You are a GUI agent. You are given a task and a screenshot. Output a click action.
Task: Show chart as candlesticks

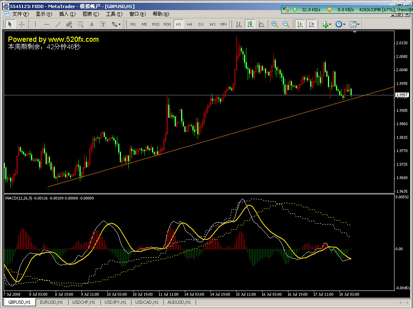click(x=250, y=24)
